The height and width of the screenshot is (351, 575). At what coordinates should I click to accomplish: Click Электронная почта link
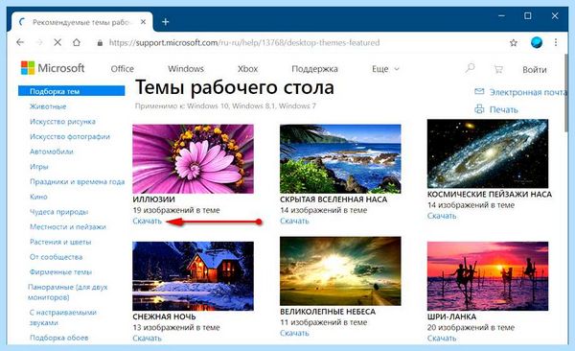528,92
